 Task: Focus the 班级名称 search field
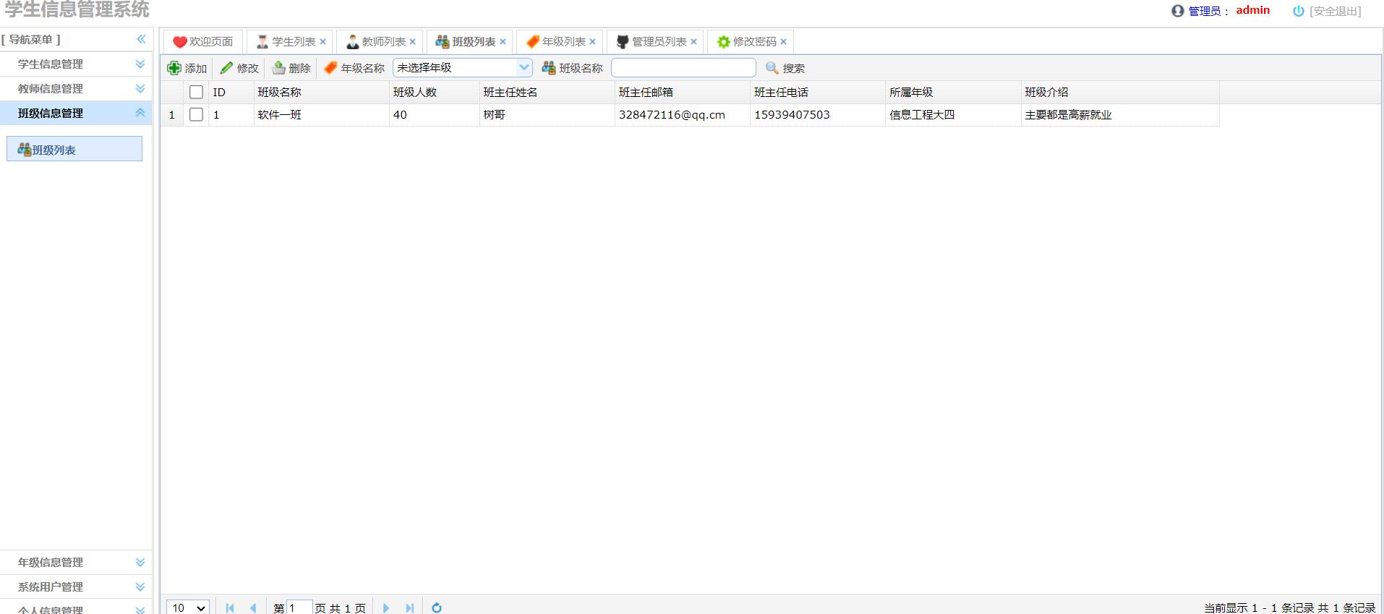pos(683,68)
